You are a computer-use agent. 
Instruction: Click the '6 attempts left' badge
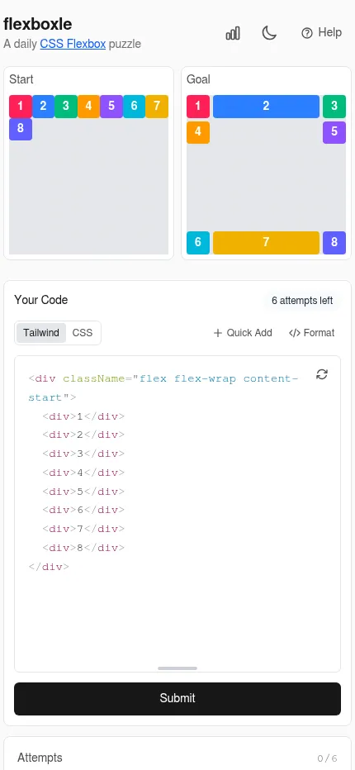[x=302, y=301]
